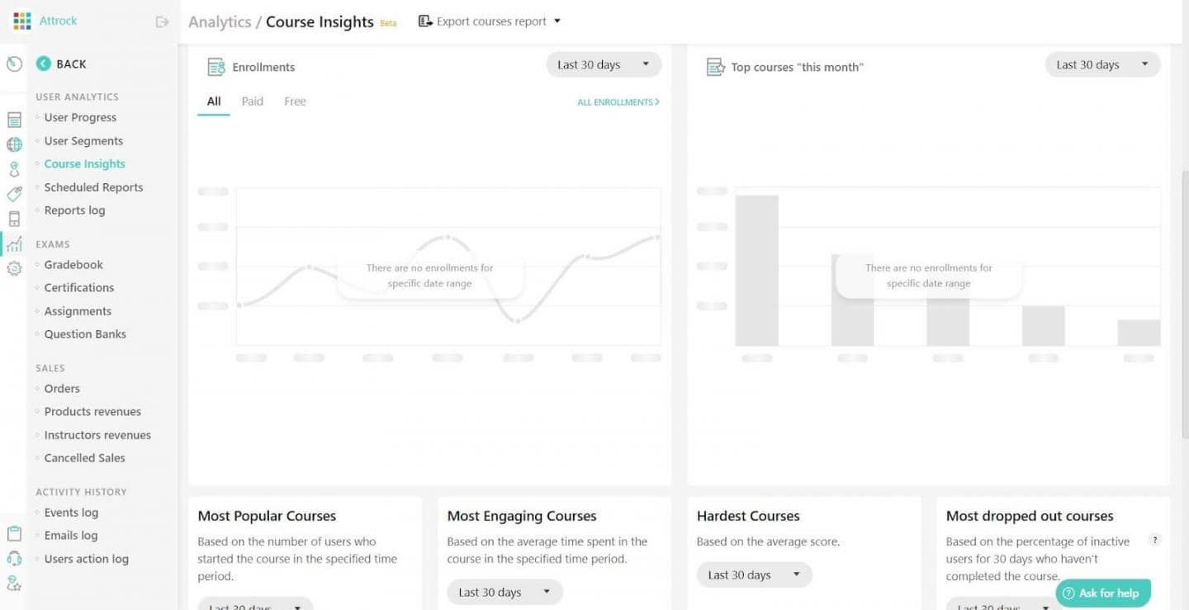
Task: Open the Top courses date range dropdown
Action: coord(1102,65)
